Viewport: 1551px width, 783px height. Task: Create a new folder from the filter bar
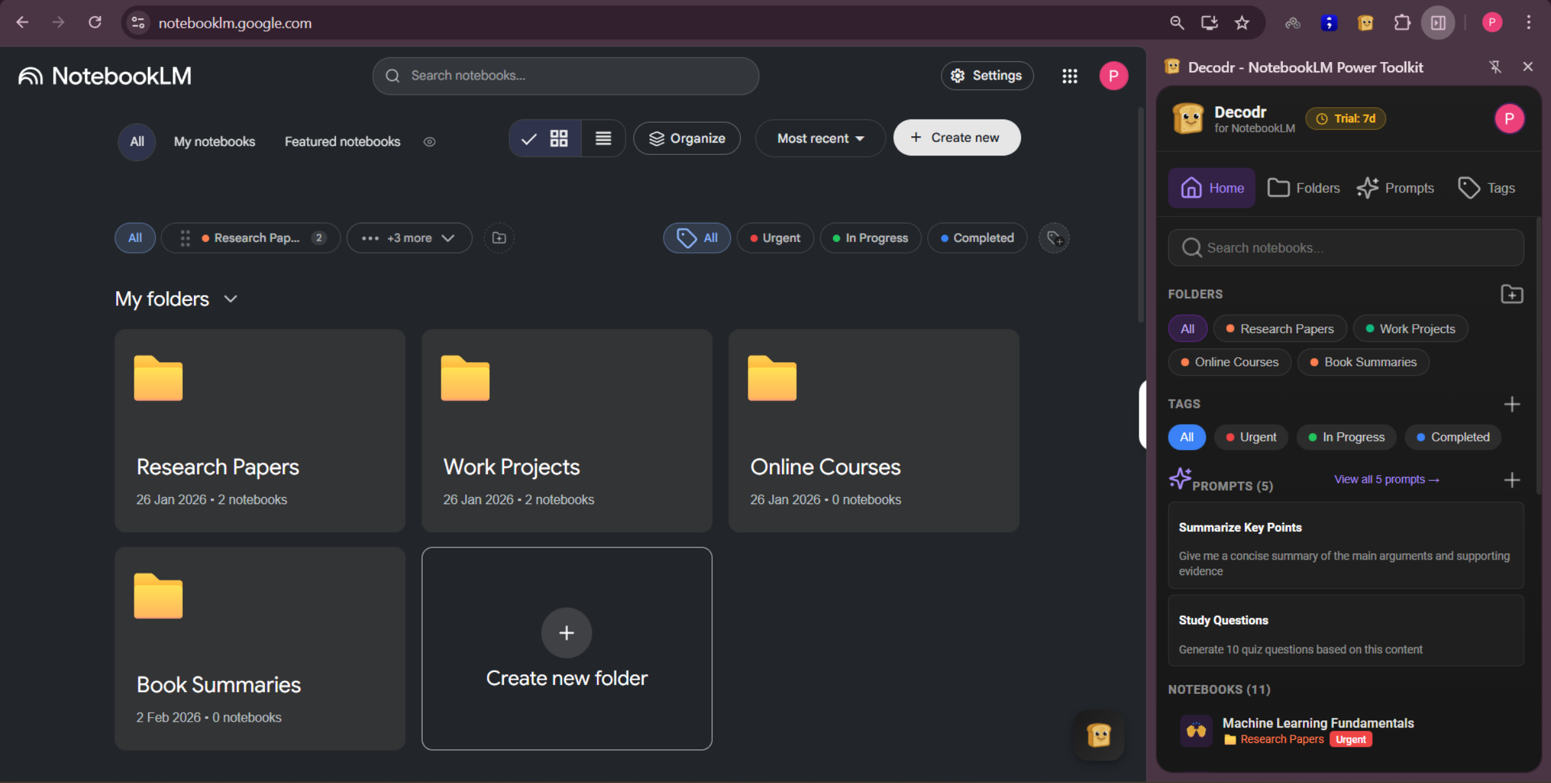click(498, 238)
